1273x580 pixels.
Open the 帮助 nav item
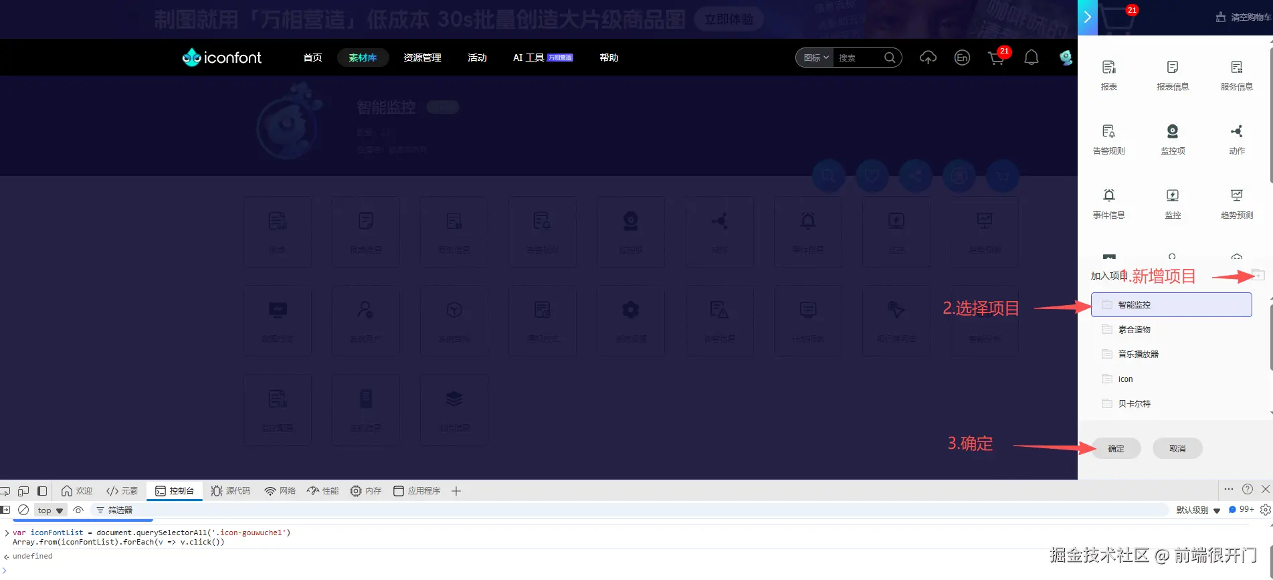coord(609,58)
